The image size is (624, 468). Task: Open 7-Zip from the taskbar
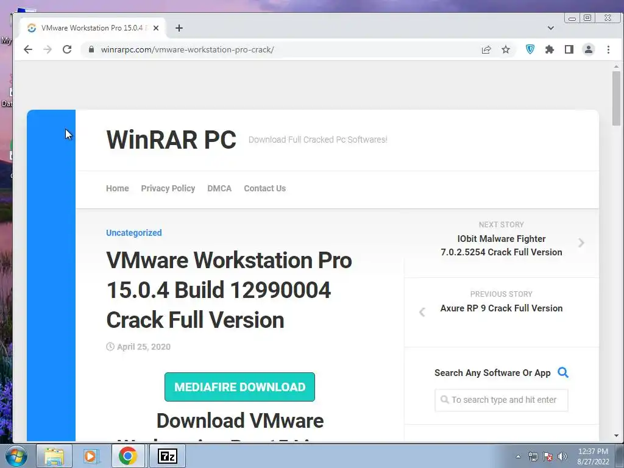168,456
